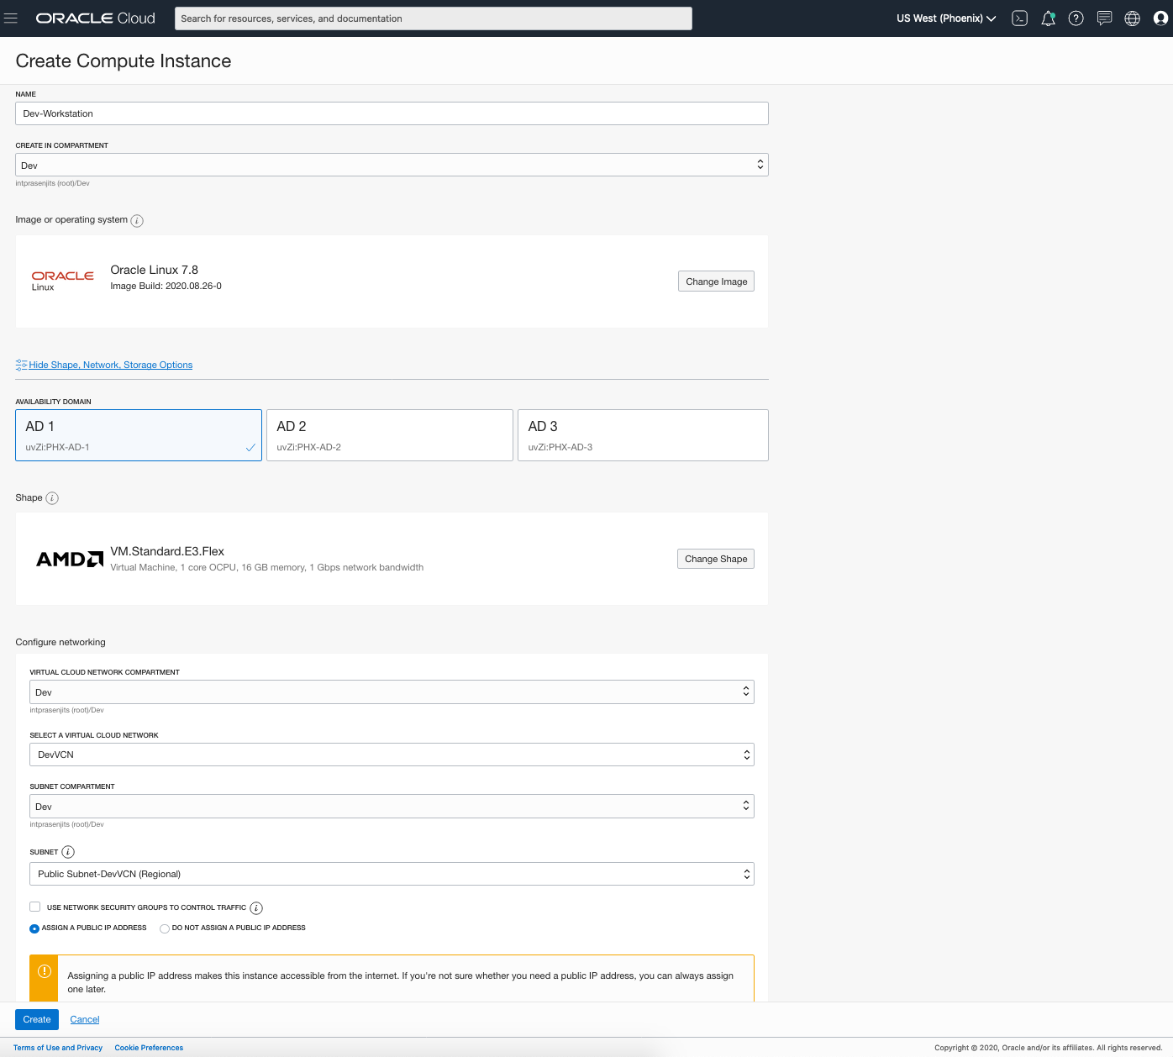Viewport: 1173px width, 1057px height.
Task: Choose the AD 3 availability domain
Action: (x=643, y=435)
